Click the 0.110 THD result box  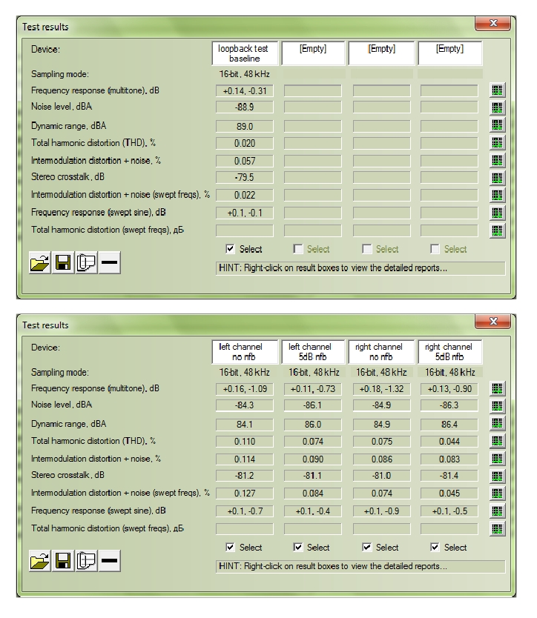pyautogui.click(x=245, y=442)
